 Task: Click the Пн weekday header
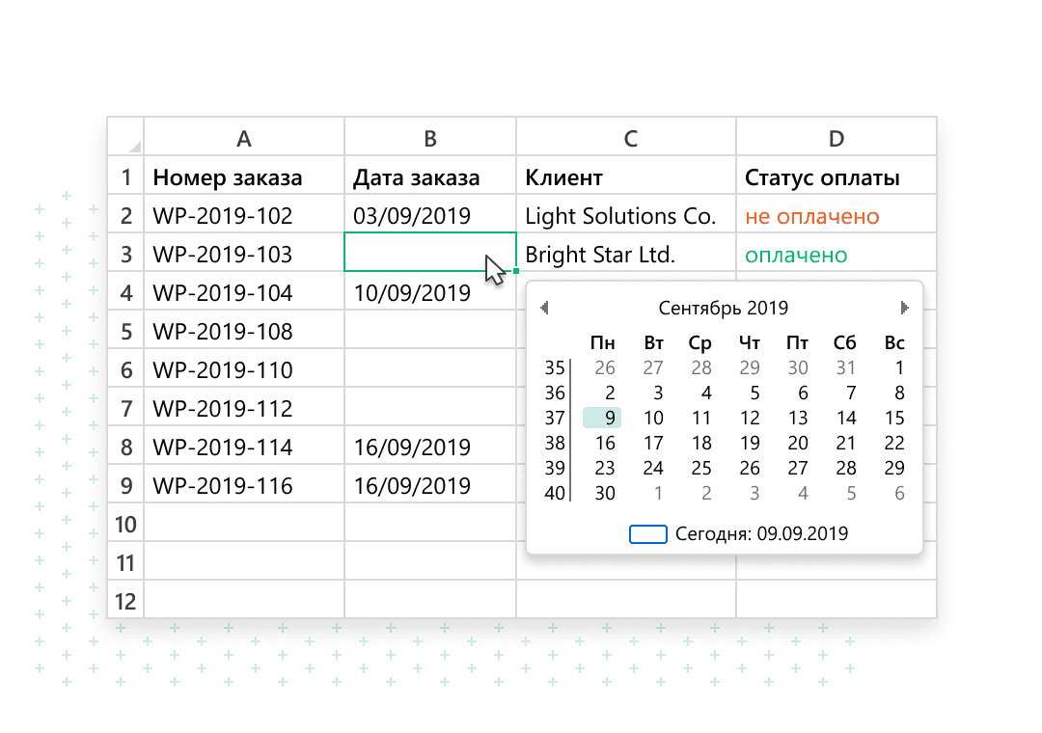point(603,342)
